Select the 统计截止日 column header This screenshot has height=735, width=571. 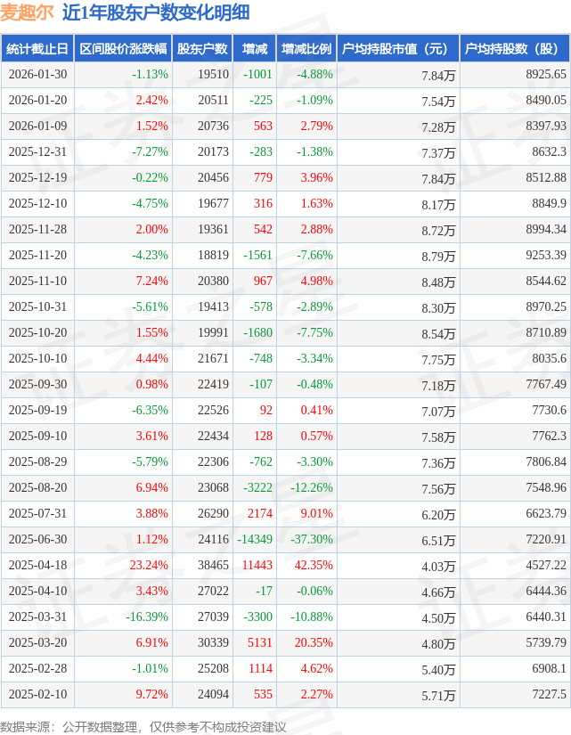[37, 49]
